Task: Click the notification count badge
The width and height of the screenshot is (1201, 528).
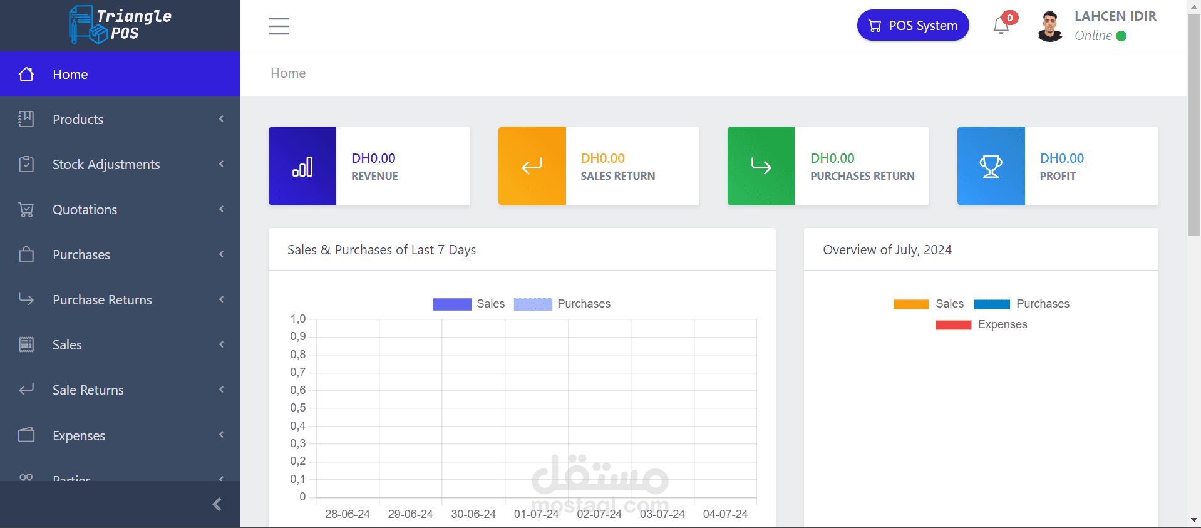Action: 1009,18
